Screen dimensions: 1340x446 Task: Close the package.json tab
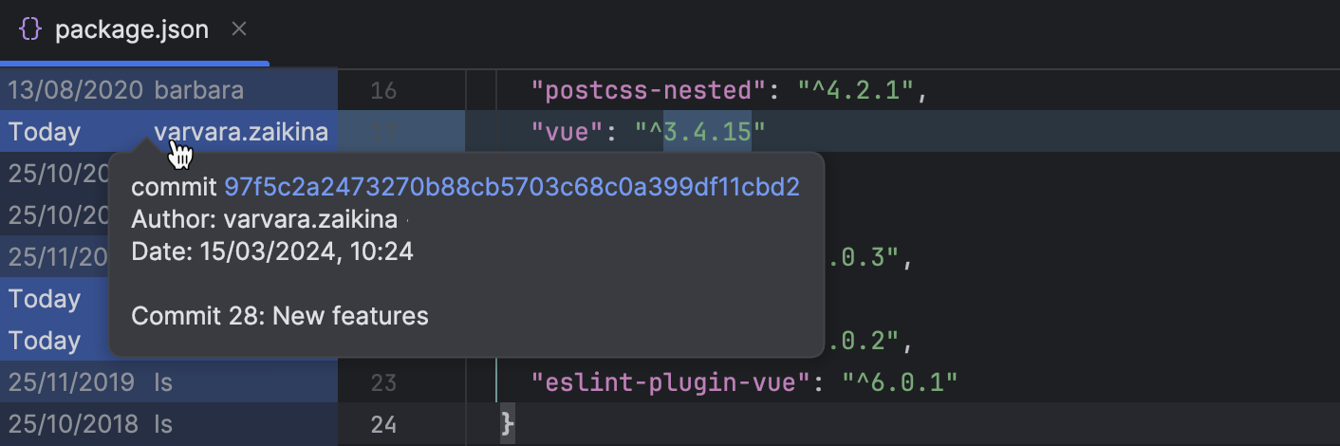pyautogui.click(x=239, y=29)
